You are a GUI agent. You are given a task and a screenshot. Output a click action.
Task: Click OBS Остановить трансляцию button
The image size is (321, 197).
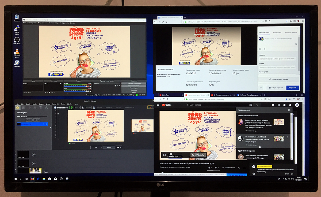click(134, 83)
